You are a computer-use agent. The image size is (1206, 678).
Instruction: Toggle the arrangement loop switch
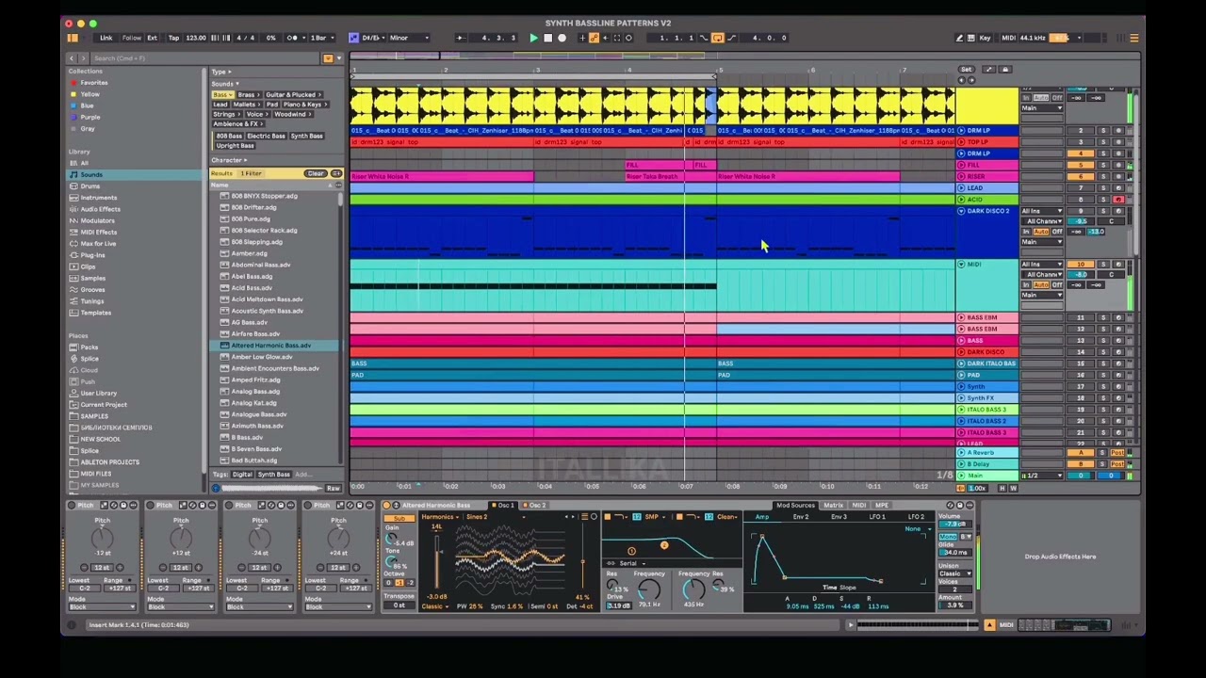point(717,38)
